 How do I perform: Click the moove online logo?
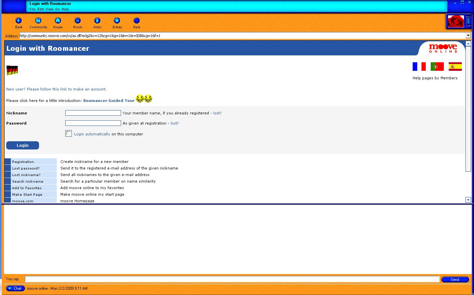[x=443, y=48]
